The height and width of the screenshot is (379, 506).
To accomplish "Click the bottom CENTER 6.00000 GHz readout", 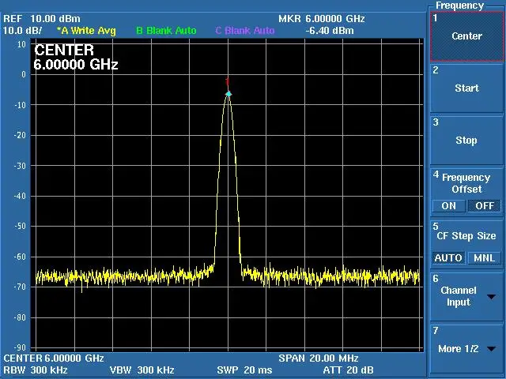I will (54, 358).
